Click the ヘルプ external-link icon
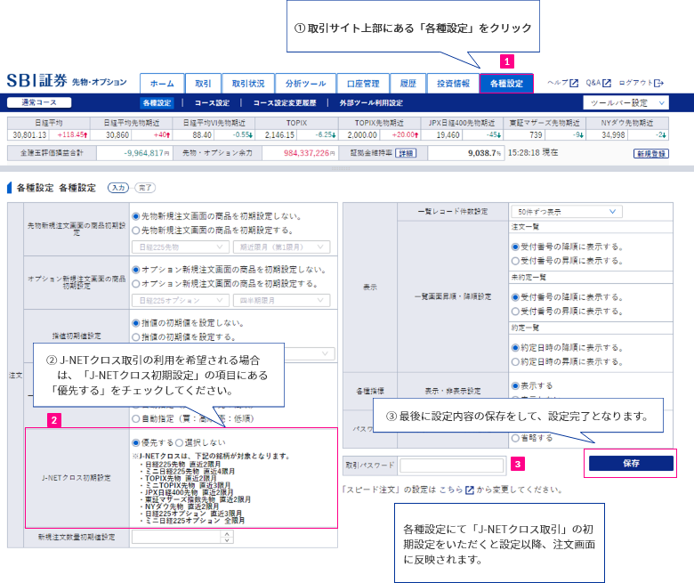This screenshot has height=583, width=694. coord(574,84)
